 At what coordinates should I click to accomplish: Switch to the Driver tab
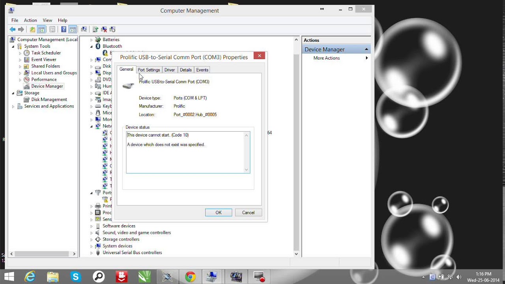point(170,70)
